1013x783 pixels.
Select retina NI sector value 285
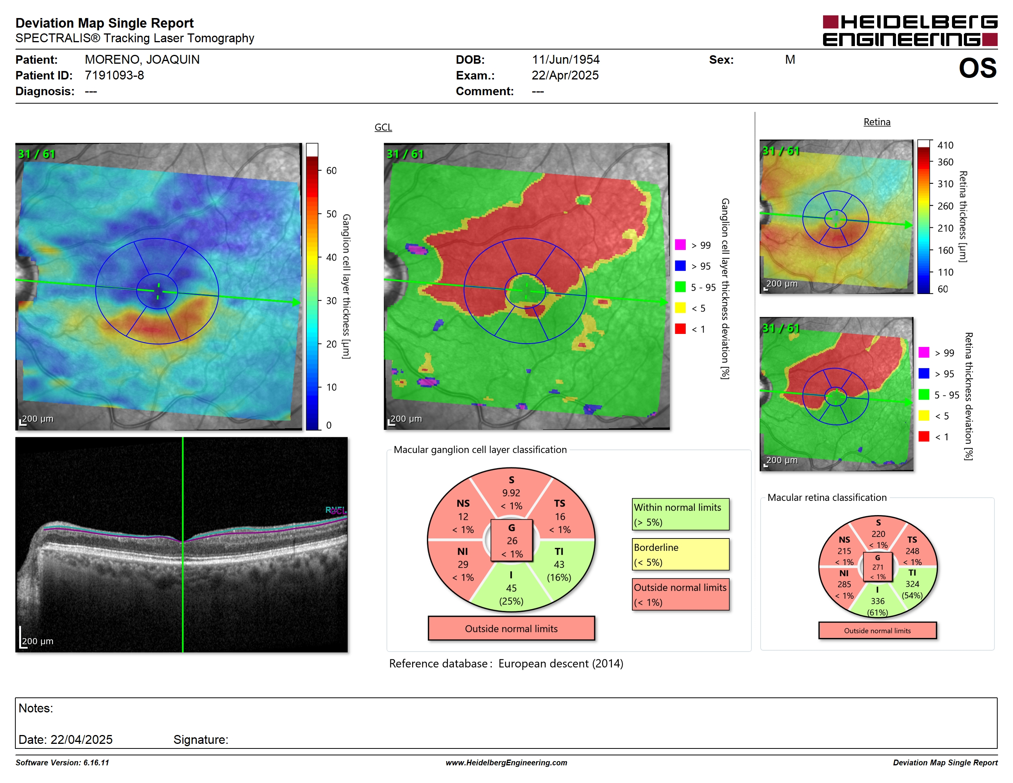point(844,585)
